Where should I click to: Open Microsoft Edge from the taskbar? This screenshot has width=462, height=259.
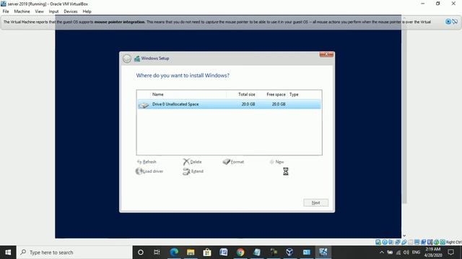coord(174,253)
